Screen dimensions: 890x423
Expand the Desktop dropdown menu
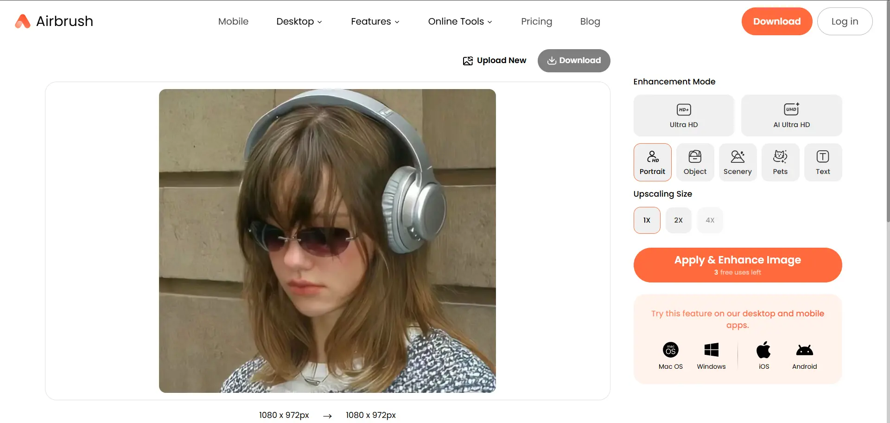299,21
